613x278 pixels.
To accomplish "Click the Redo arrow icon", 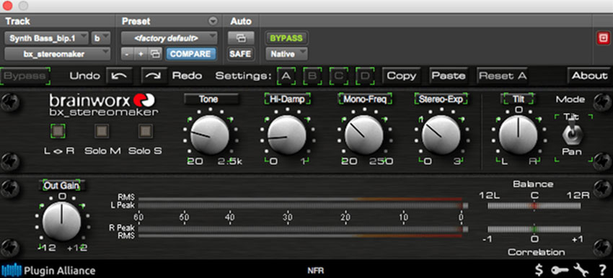I will pyautogui.click(x=154, y=76).
